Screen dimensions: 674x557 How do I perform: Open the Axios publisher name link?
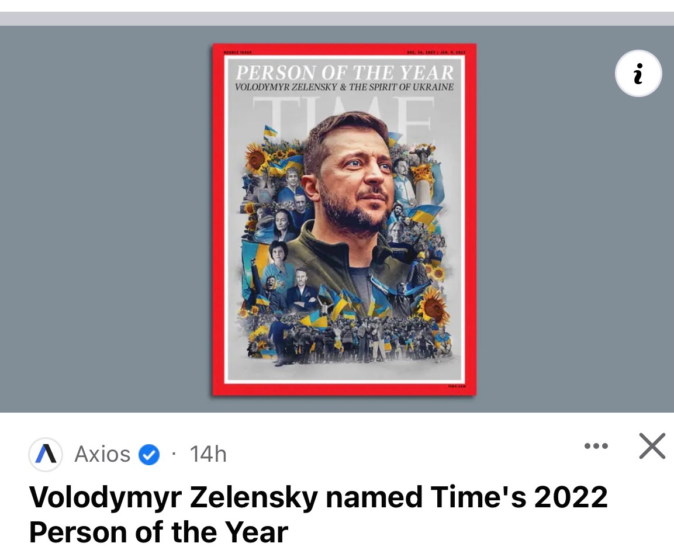coord(102,454)
